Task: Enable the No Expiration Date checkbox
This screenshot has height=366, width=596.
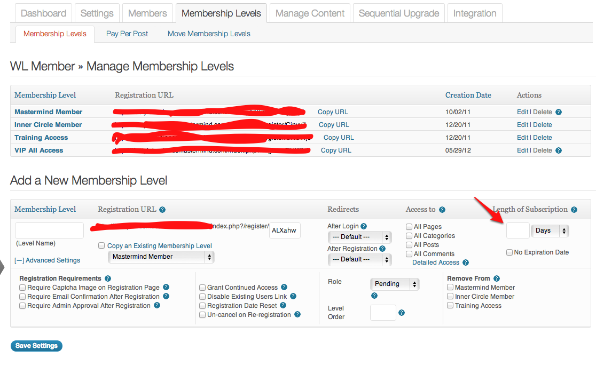Action: (x=509, y=252)
